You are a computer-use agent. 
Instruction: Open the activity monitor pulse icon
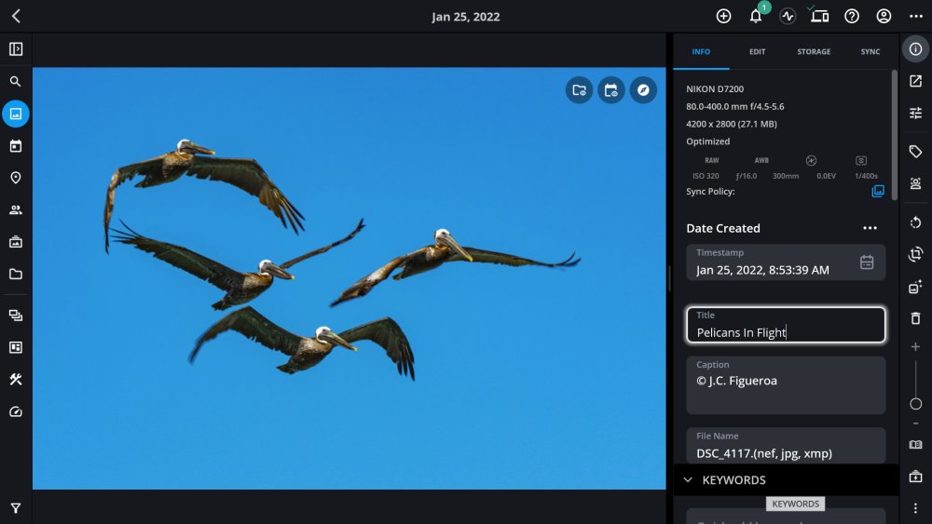pos(788,16)
